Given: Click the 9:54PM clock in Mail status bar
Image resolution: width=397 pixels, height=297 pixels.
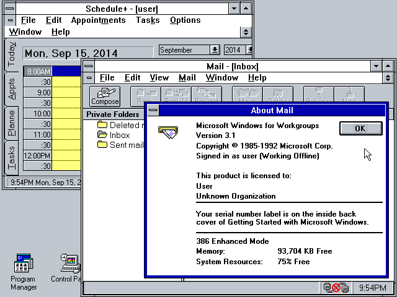Looking at the screenshot, I should tap(372, 288).
